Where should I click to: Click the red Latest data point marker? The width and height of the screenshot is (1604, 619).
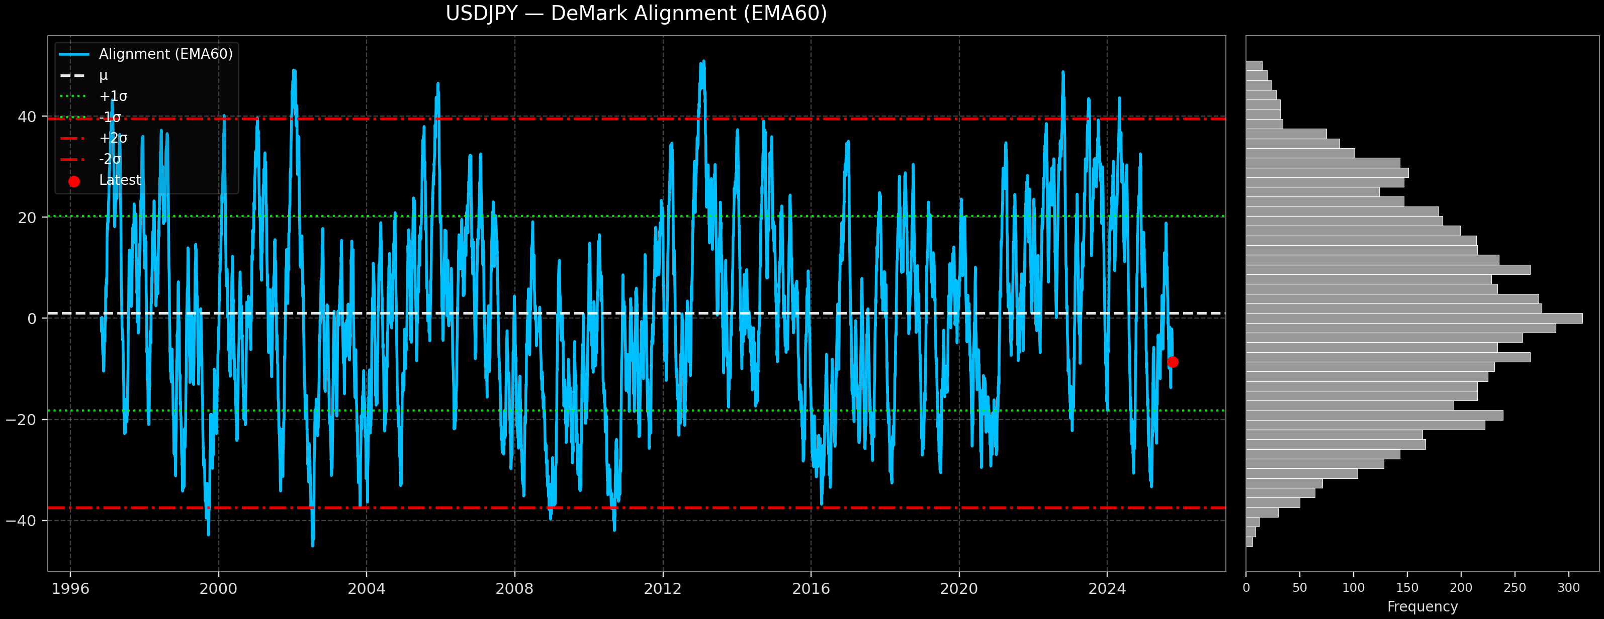point(1172,362)
